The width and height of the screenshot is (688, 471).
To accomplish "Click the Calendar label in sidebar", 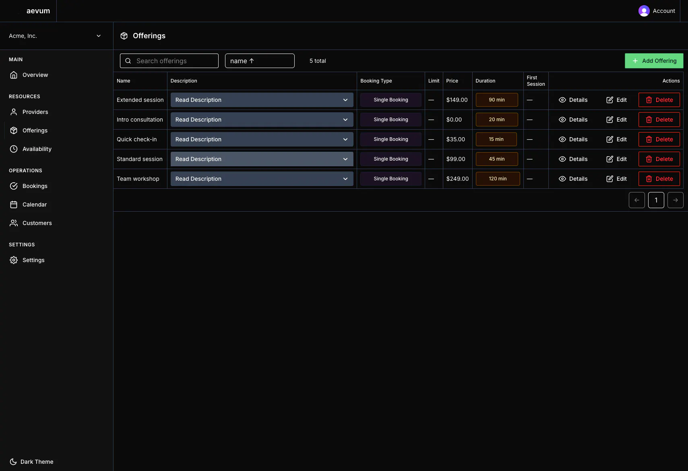I will click(35, 205).
